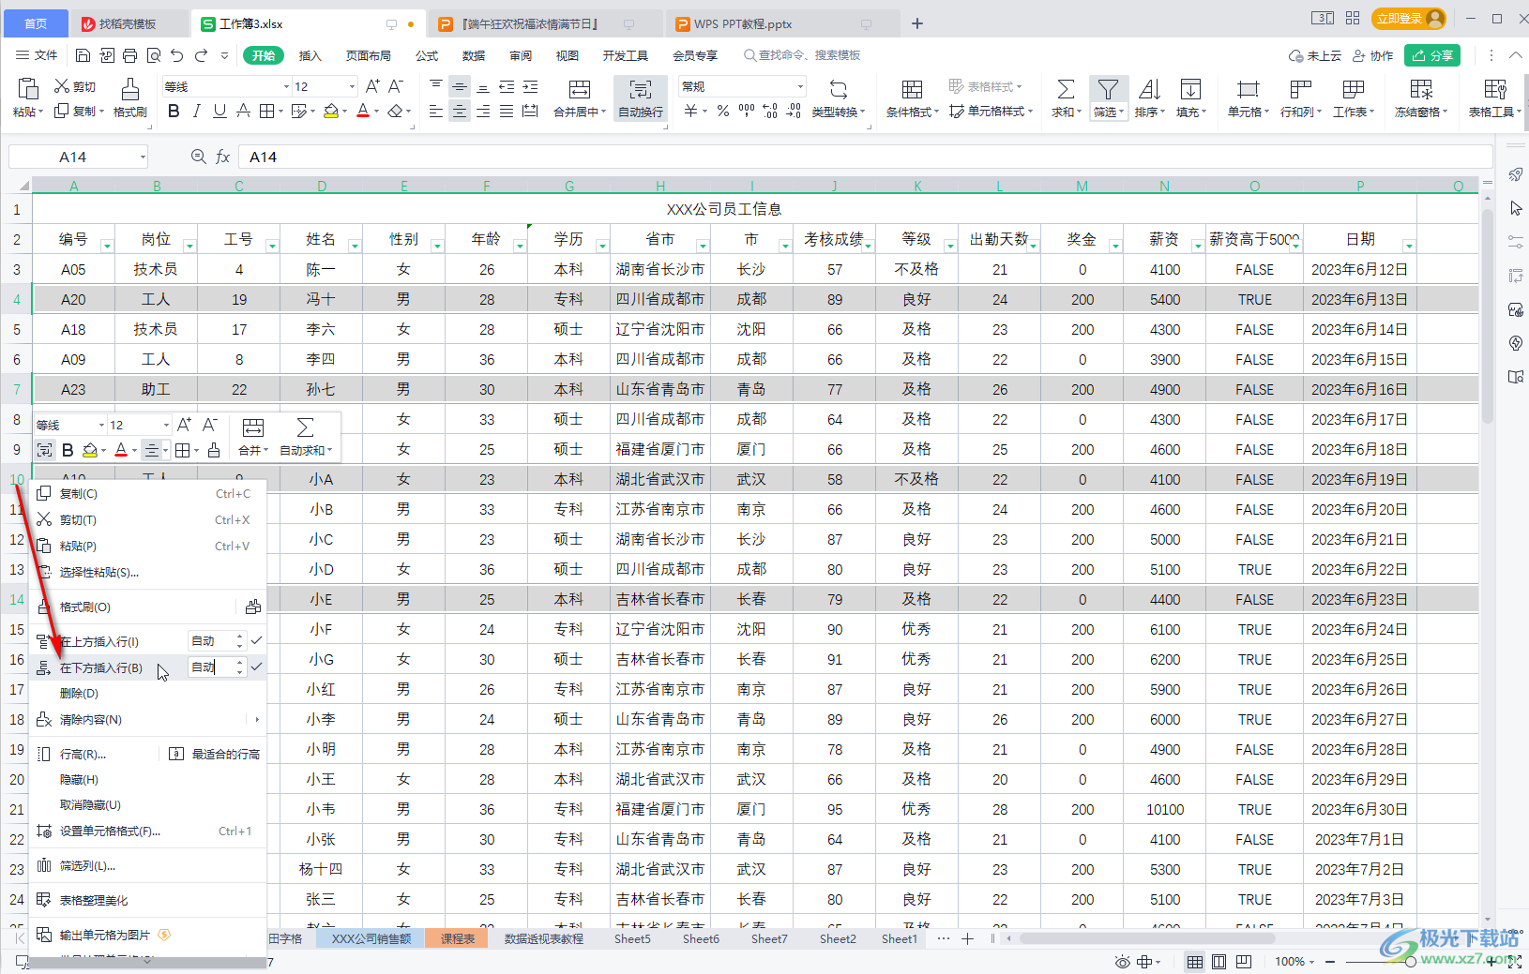
Task: Switch to normal view in status bar
Action: point(1195,962)
